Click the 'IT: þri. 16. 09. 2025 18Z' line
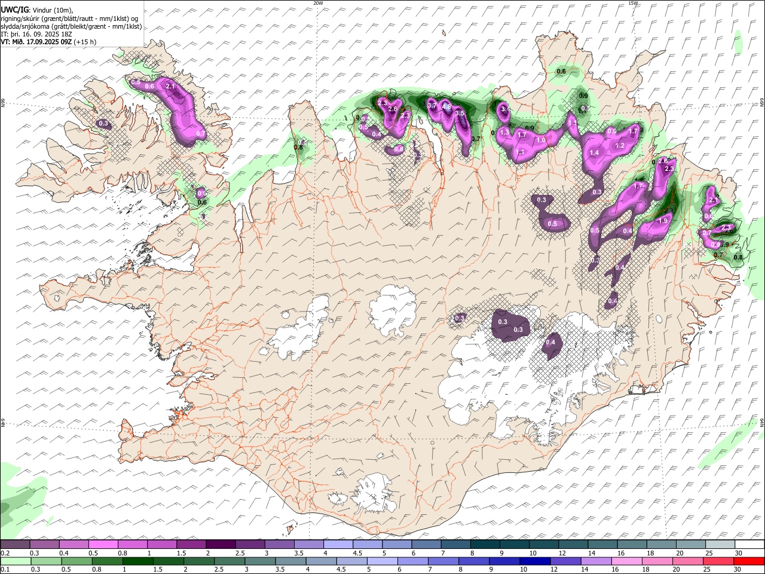The height and width of the screenshot is (574, 765). 36,34
